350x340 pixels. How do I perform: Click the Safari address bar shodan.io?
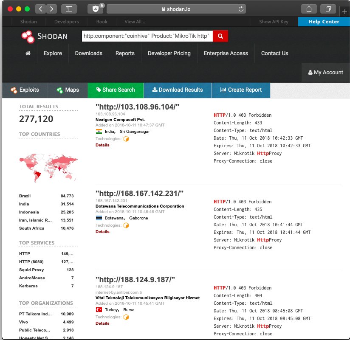pos(176,9)
